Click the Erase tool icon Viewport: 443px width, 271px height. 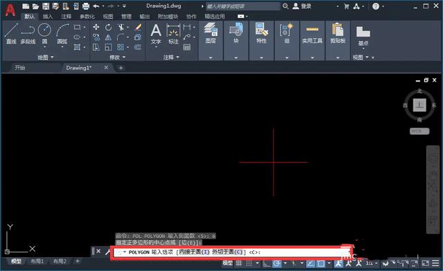(138, 27)
